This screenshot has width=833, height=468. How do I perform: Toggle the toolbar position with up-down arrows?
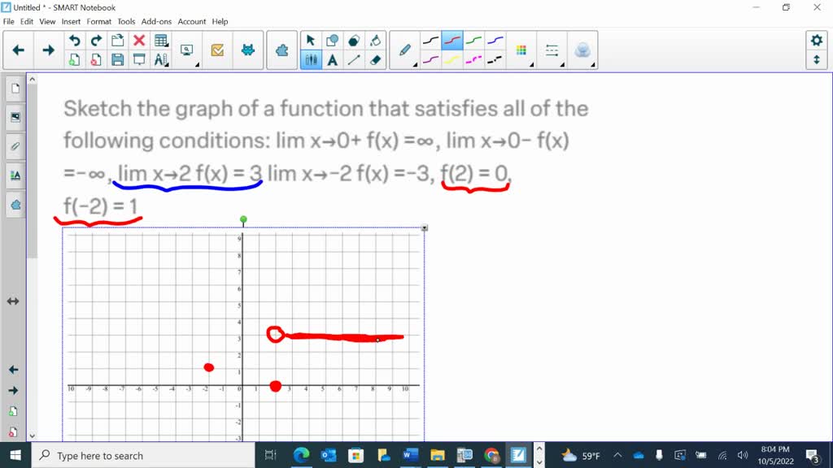(x=816, y=61)
